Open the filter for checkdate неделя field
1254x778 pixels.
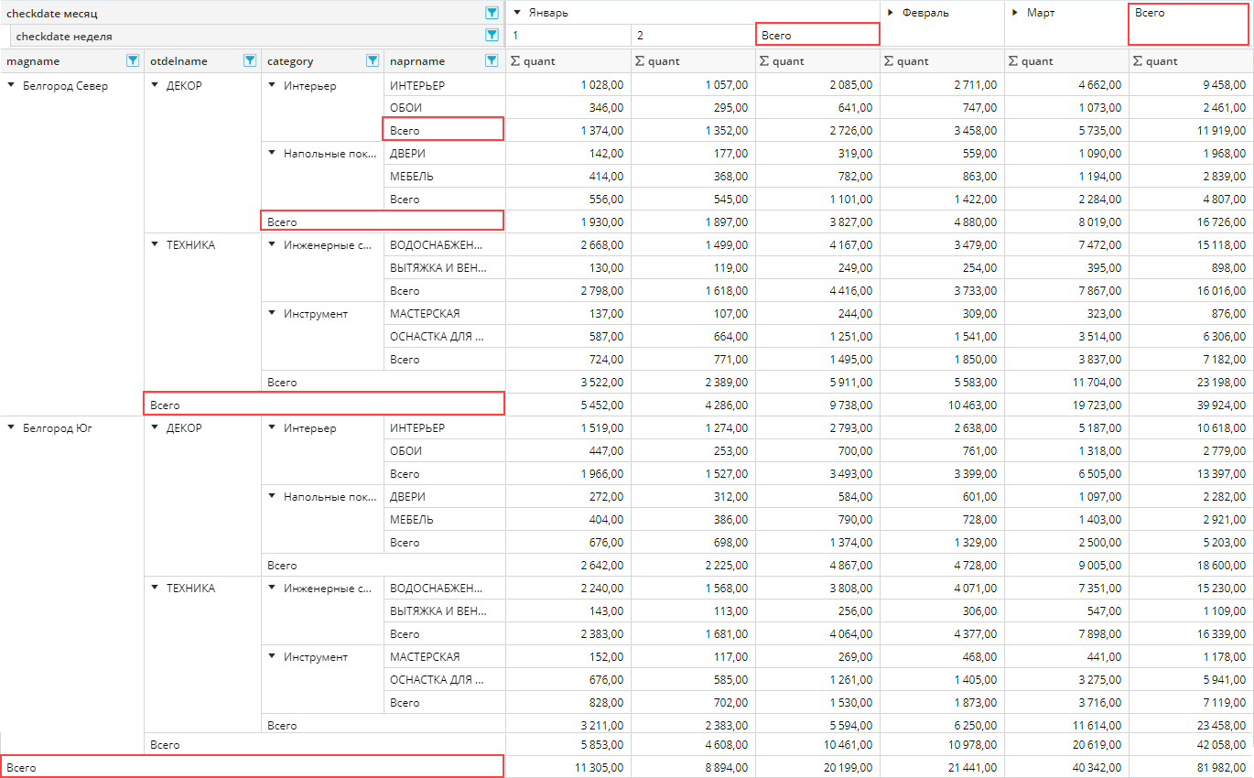(492, 36)
